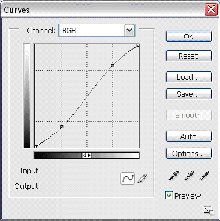Click the gradient bar direction arrows

click(87, 155)
